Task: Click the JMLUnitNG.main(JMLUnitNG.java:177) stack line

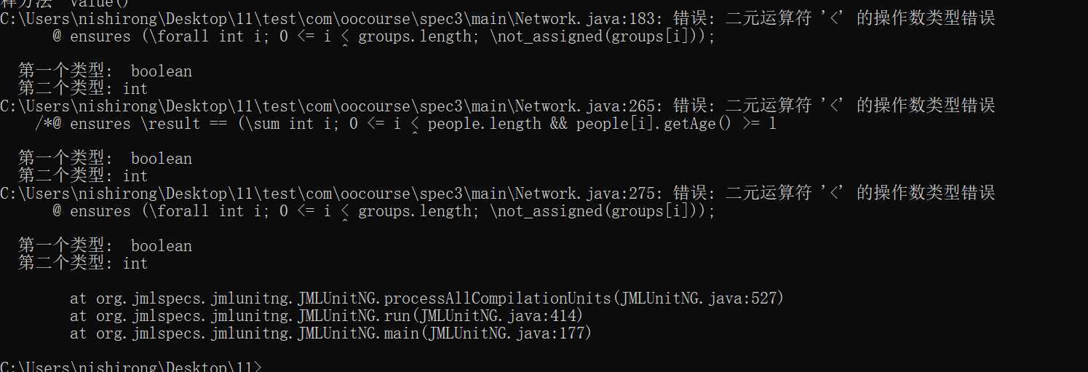Action: coord(331,333)
